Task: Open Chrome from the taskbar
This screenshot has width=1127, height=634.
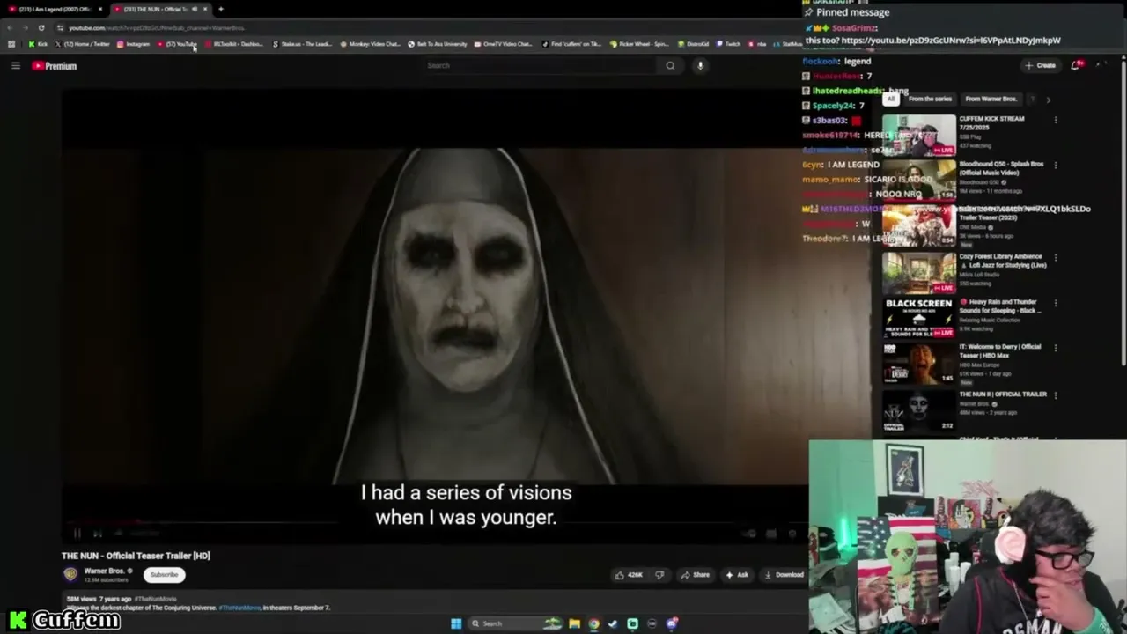Action: [x=594, y=623]
